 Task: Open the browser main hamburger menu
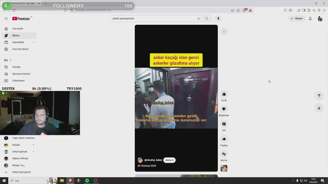324,10
